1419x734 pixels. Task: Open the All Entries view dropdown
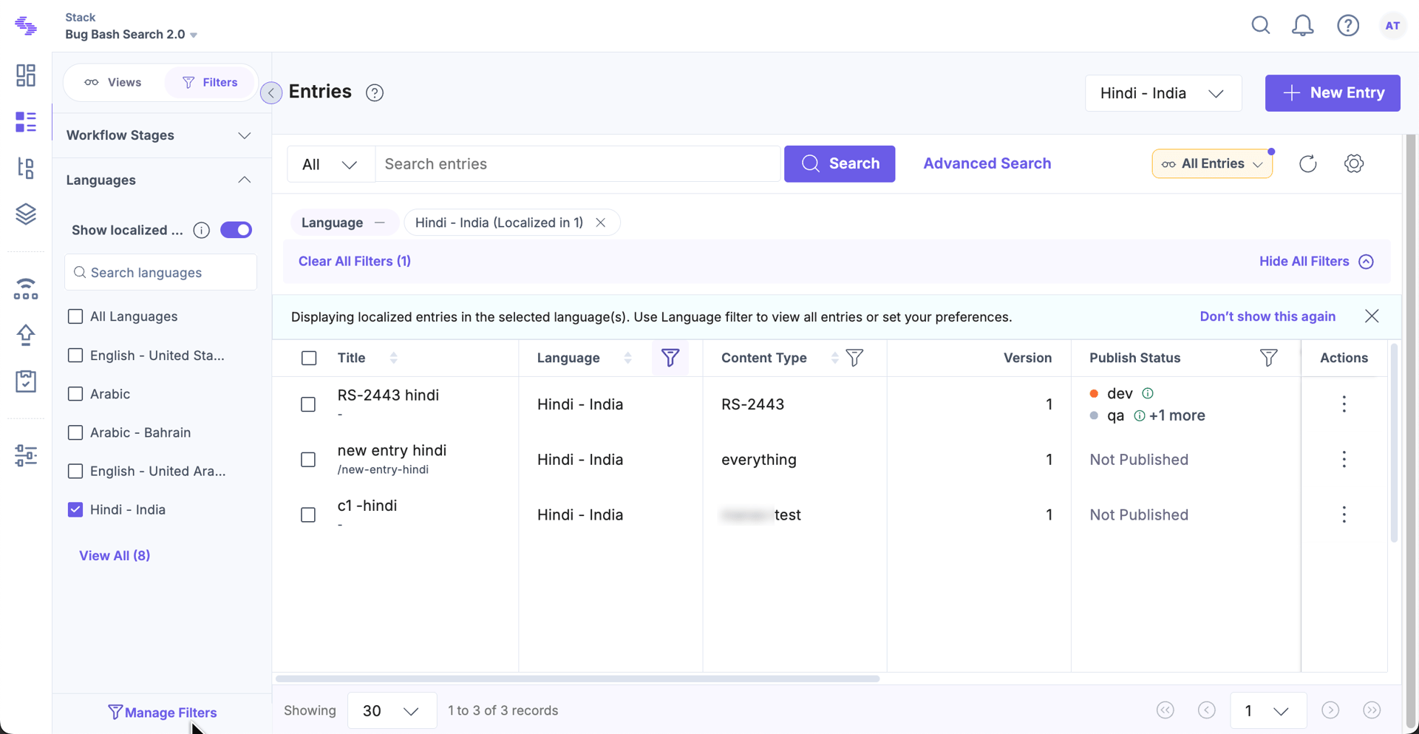(1212, 163)
